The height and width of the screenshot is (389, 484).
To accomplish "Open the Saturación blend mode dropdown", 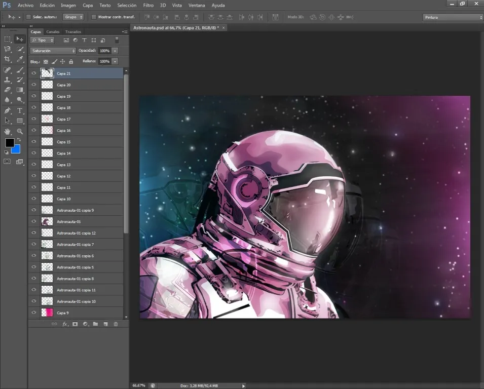I will pyautogui.click(x=53, y=51).
